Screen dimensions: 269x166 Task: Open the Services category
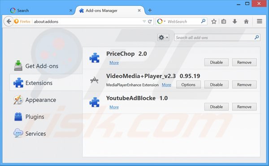(46, 133)
